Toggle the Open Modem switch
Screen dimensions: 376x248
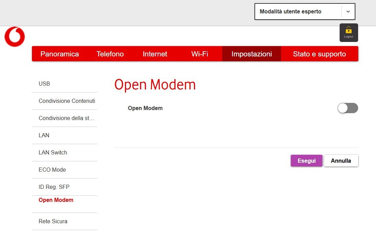(348, 108)
